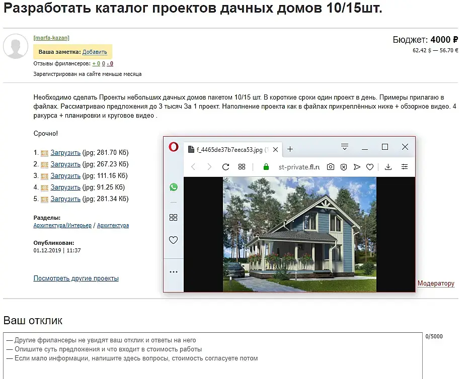Image resolution: width=469 pixels, height=379 pixels.
Task: Go forward in the Opera window
Action: [x=209, y=167]
